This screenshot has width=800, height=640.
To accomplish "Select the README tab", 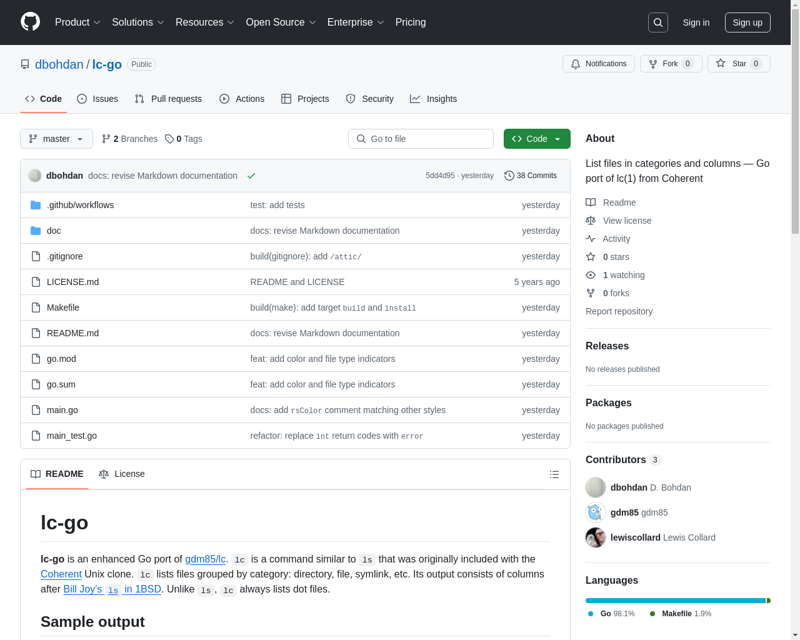I will 57,474.
